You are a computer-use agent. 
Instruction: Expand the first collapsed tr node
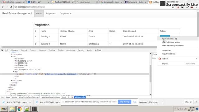coord(12,54)
